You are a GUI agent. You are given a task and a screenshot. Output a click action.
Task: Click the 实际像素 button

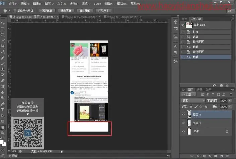pos(47,11)
